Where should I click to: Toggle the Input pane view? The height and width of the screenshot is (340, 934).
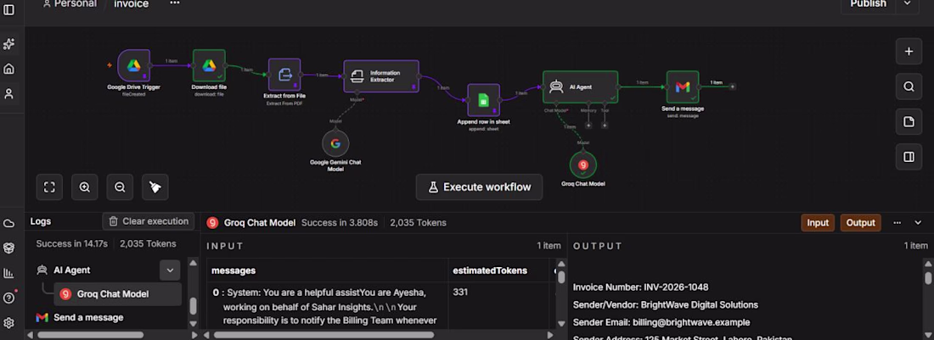[818, 223]
